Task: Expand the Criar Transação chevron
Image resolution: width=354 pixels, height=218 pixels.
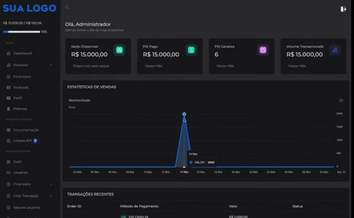Action: [x=51, y=196]
